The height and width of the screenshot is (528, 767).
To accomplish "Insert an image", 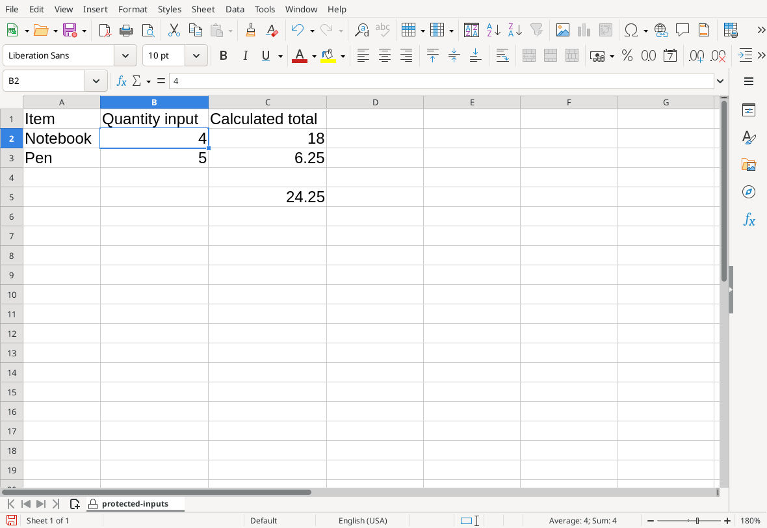I will click(x=563, y=31).
